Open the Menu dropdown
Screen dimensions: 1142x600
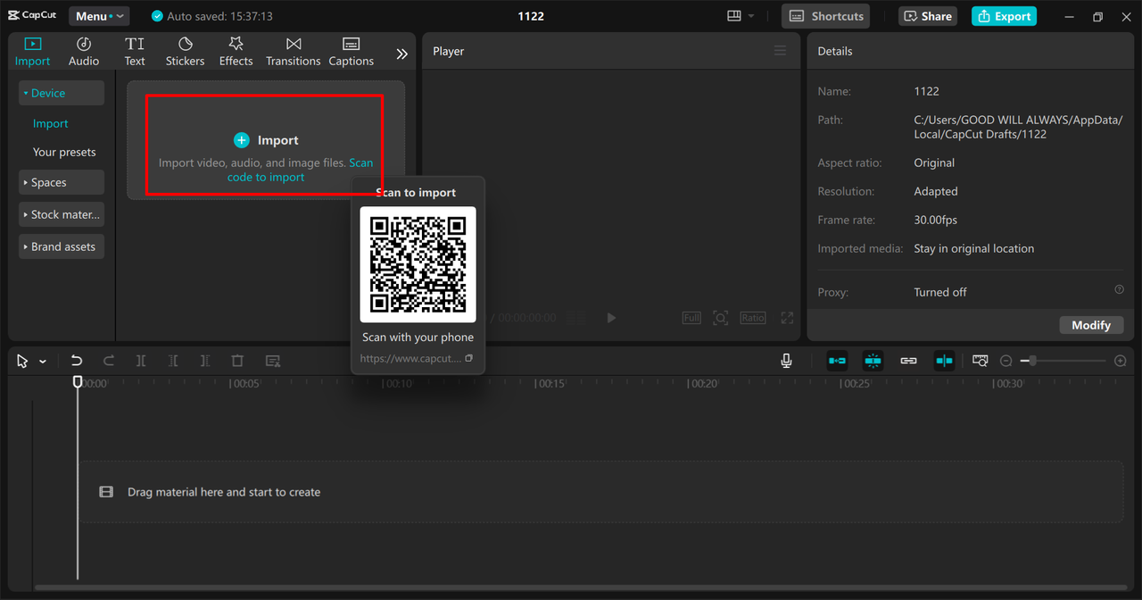pos(99,16)
